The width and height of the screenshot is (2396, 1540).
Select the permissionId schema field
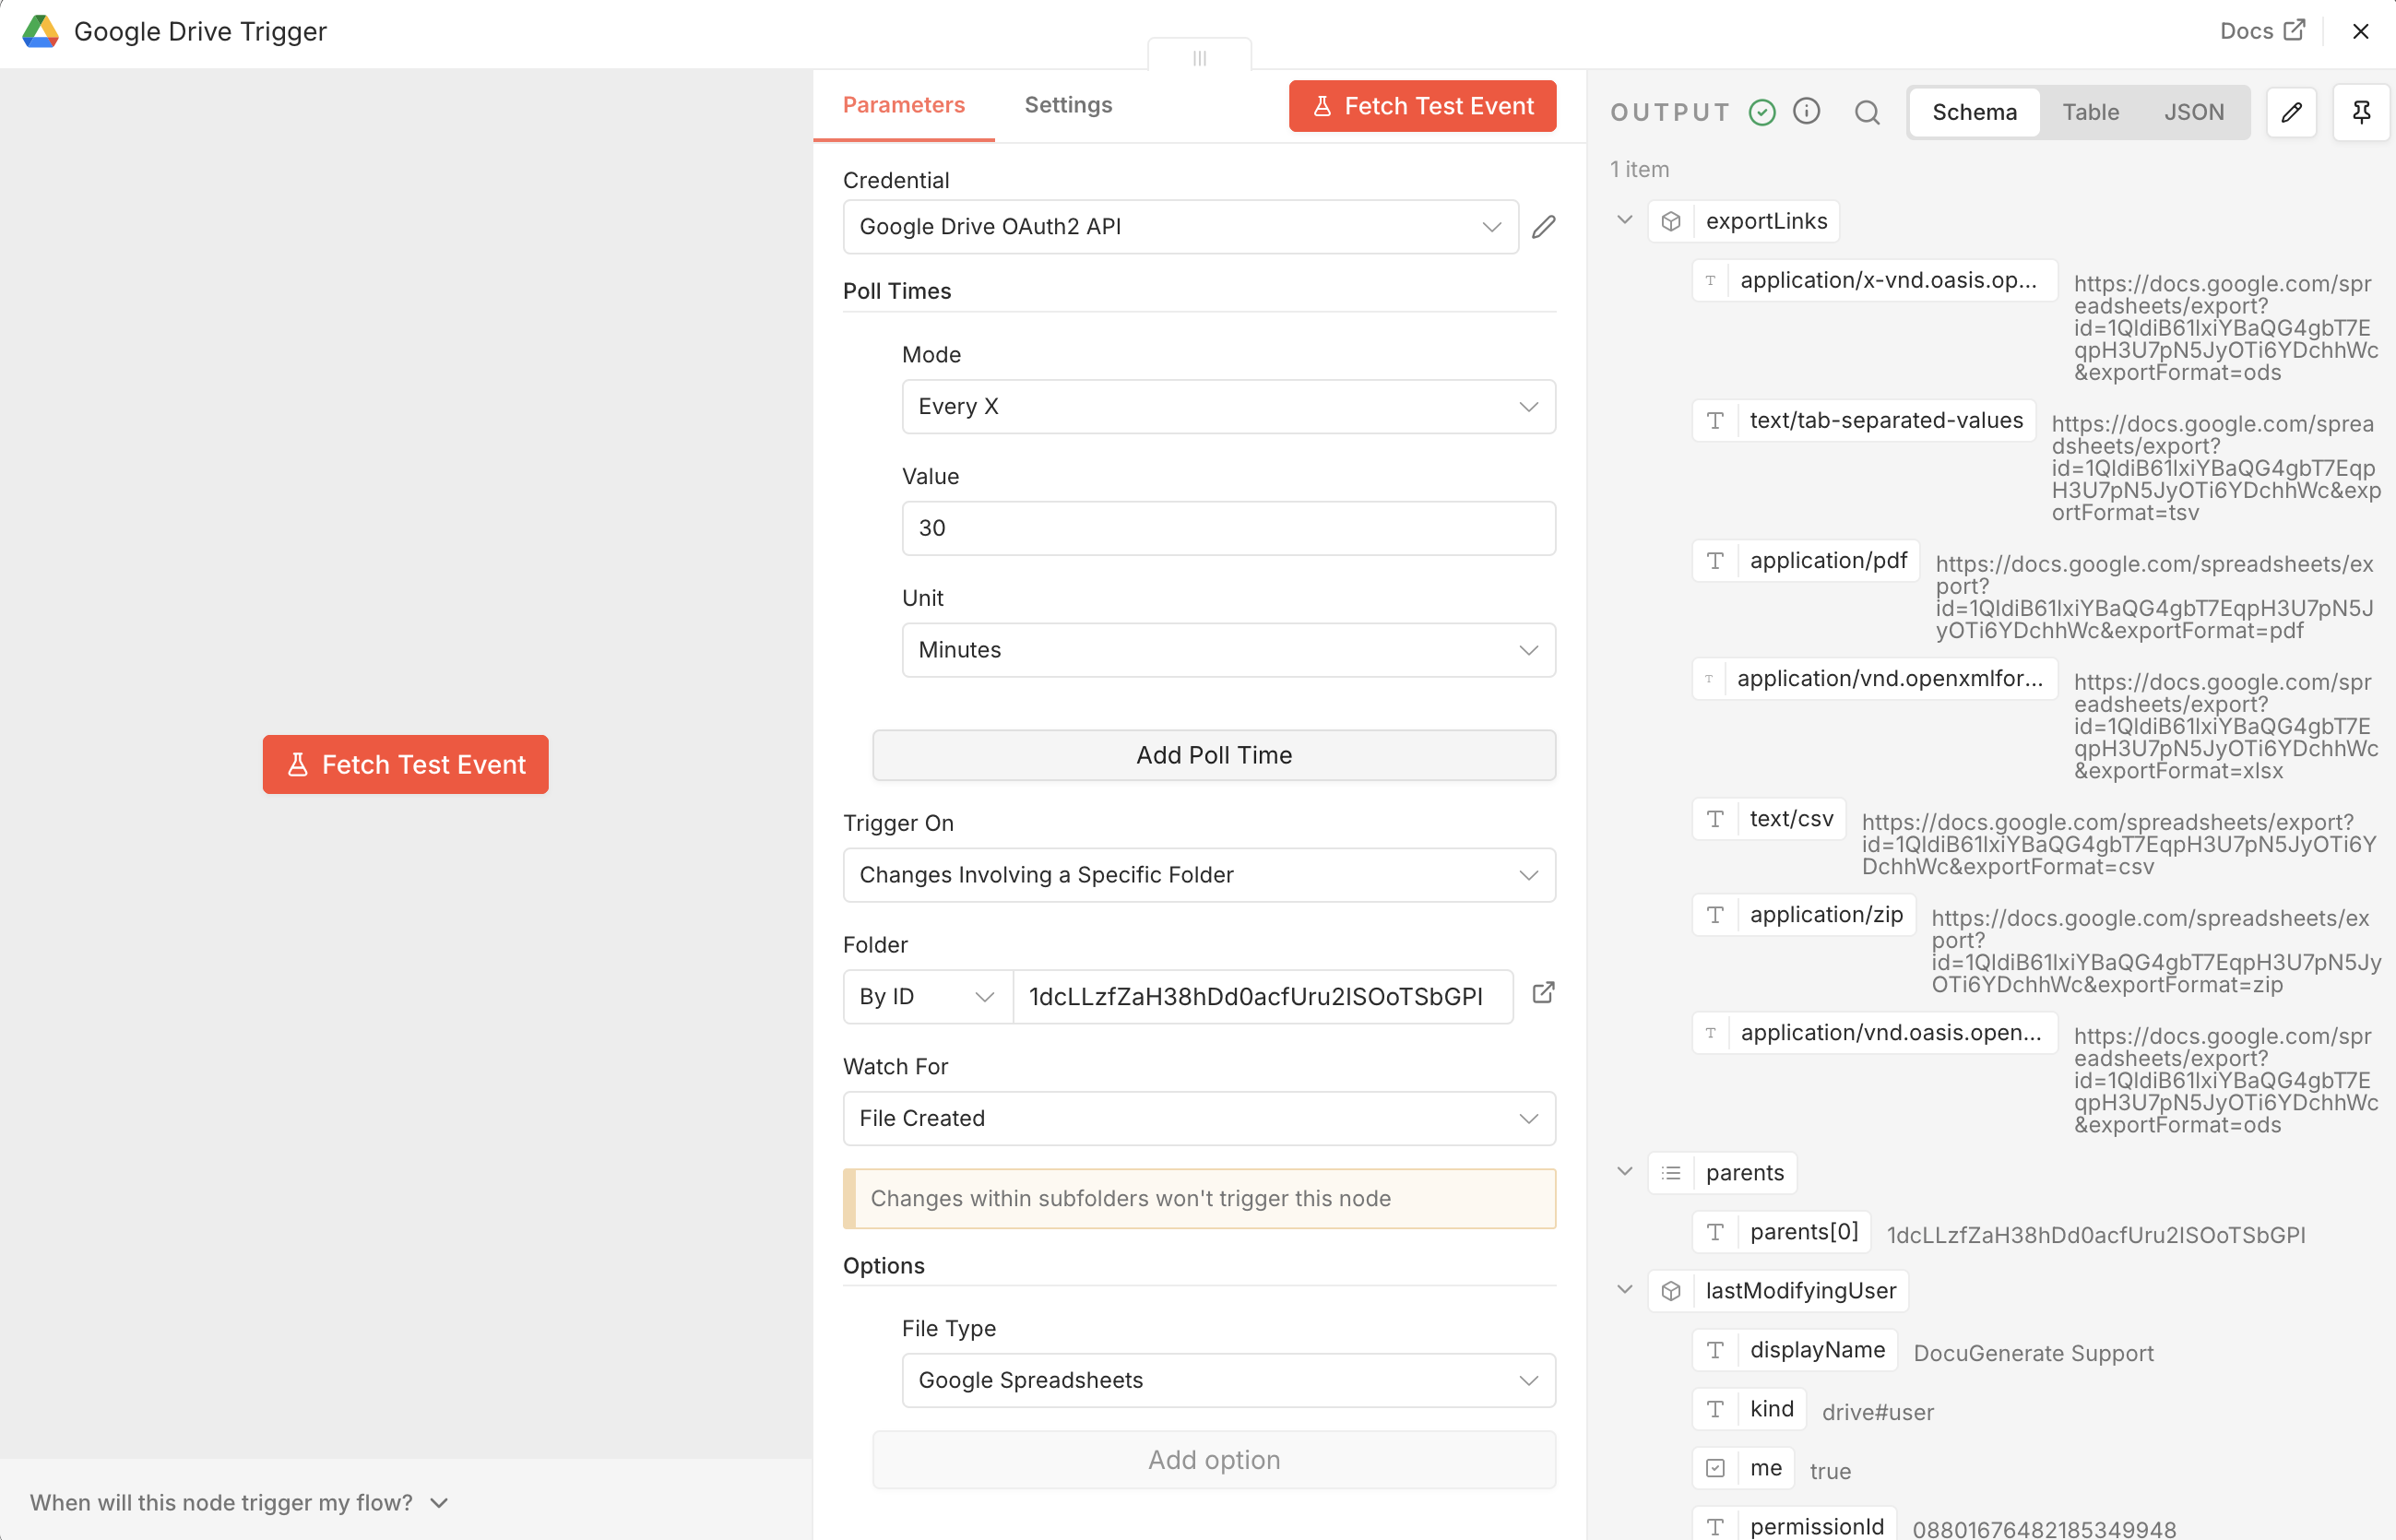pyautogui.click(x=1794, y=1526)
